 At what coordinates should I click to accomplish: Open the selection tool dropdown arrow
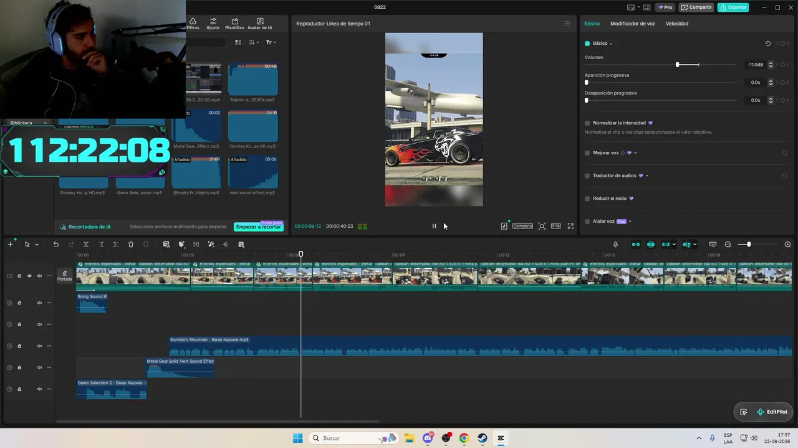tap(37, 245)
